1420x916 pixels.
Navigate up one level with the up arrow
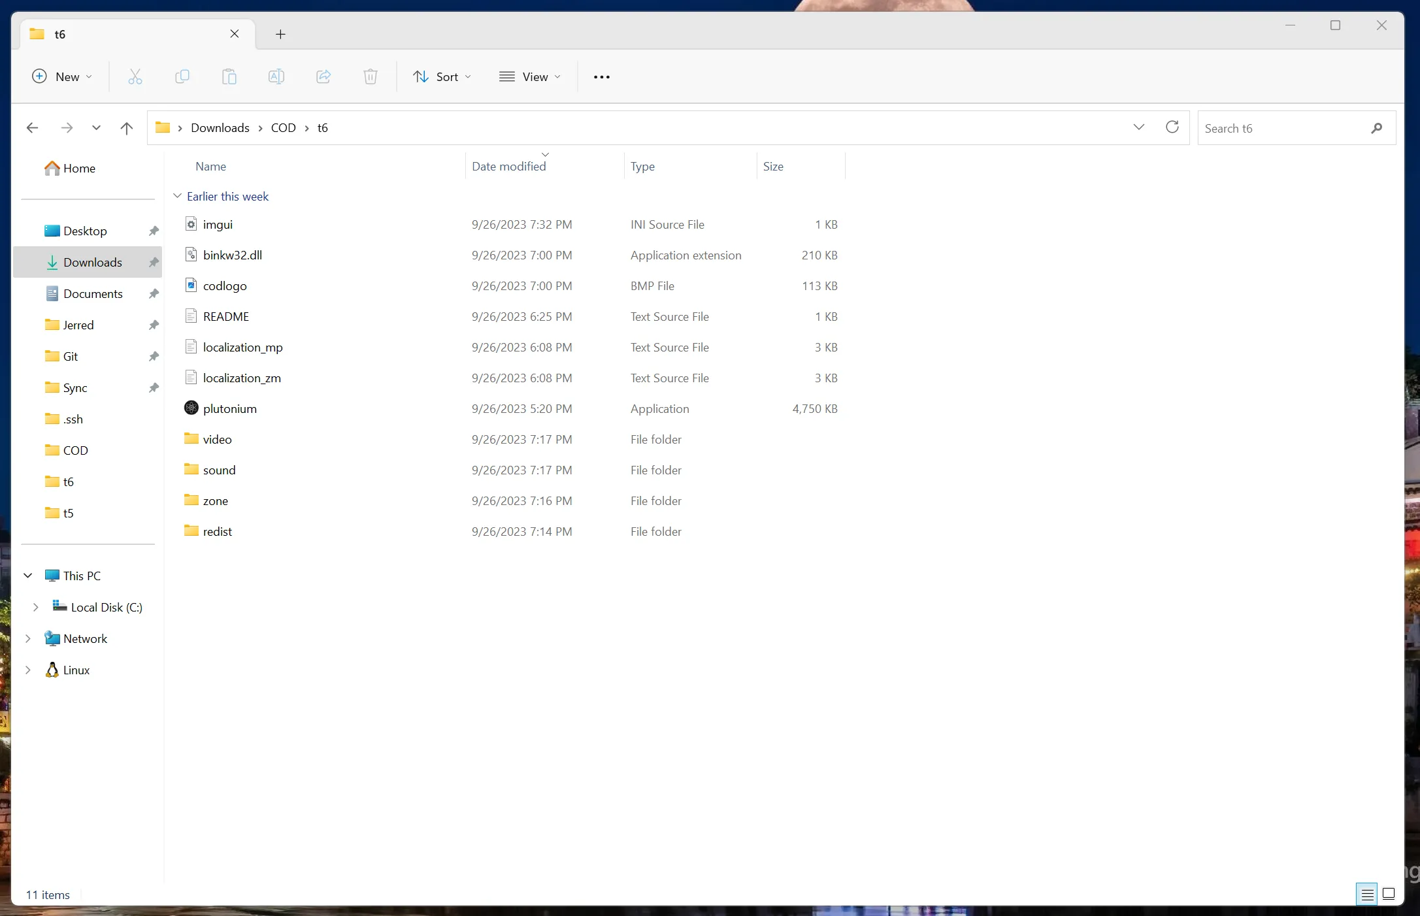click(x=126, y=127)
